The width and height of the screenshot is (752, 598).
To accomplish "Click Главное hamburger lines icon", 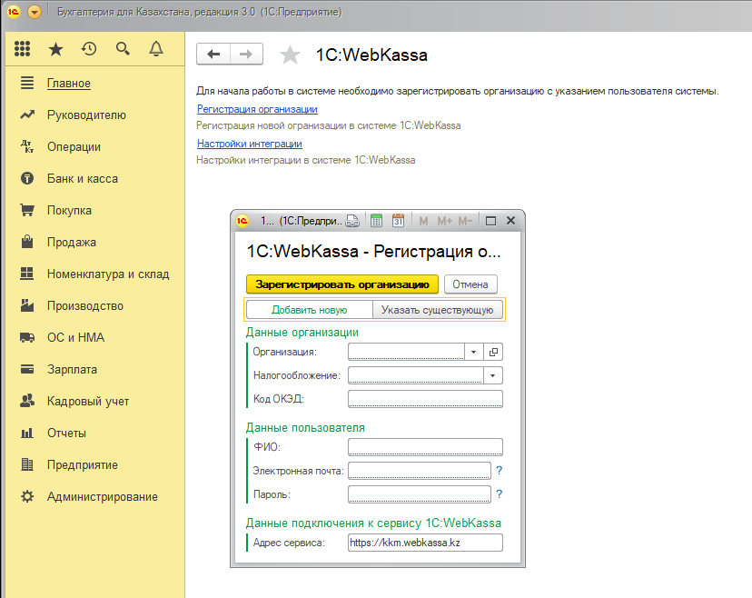I will [27, 83].
